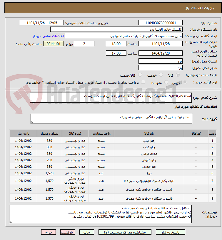Click چلو کباب in row 1
Image resolution: width=222 pixels, height=240 pixels.
pyautogui.click(x=149, y=141)
